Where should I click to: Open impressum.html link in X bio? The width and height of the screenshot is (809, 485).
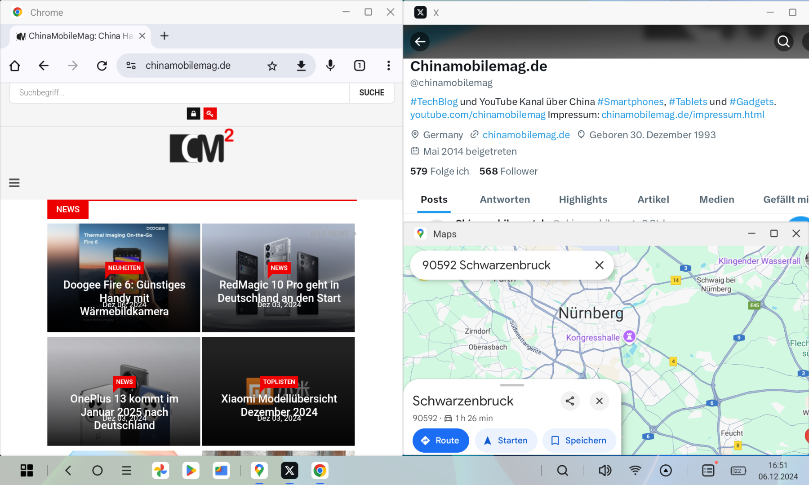(x=683, y=115)
